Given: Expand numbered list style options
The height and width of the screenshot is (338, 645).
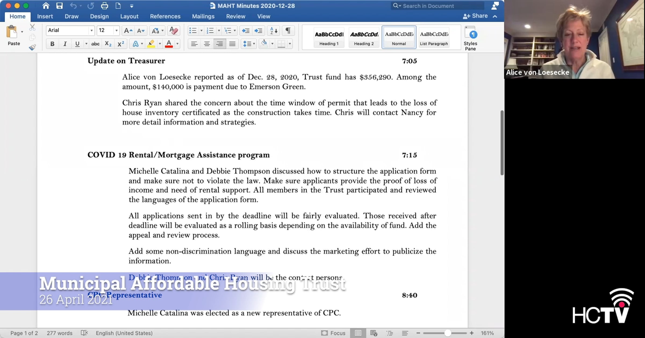Looking at the screenshot, I should tap(219, 31).
